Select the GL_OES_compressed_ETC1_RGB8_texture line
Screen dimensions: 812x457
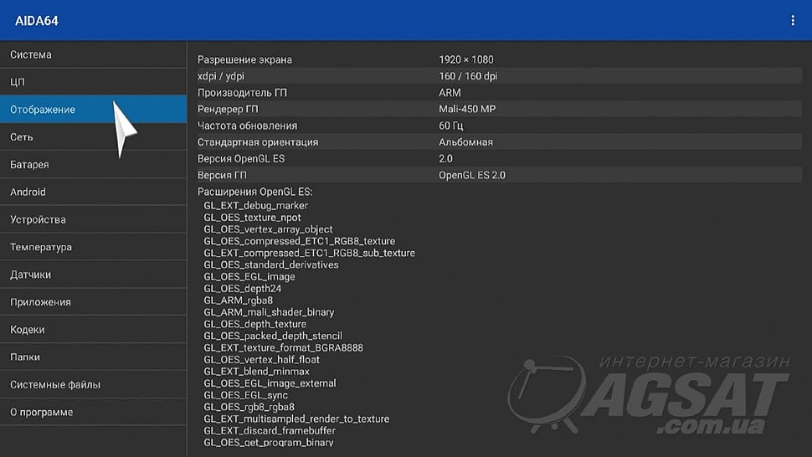click(300, 241)
